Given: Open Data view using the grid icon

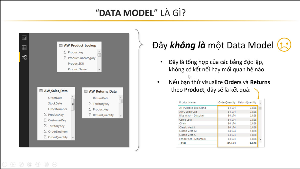Looking at the screenshot, I should [x=24, y=48].
